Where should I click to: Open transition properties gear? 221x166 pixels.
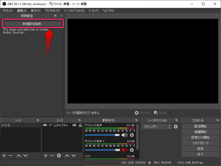(x=176, y=127)
